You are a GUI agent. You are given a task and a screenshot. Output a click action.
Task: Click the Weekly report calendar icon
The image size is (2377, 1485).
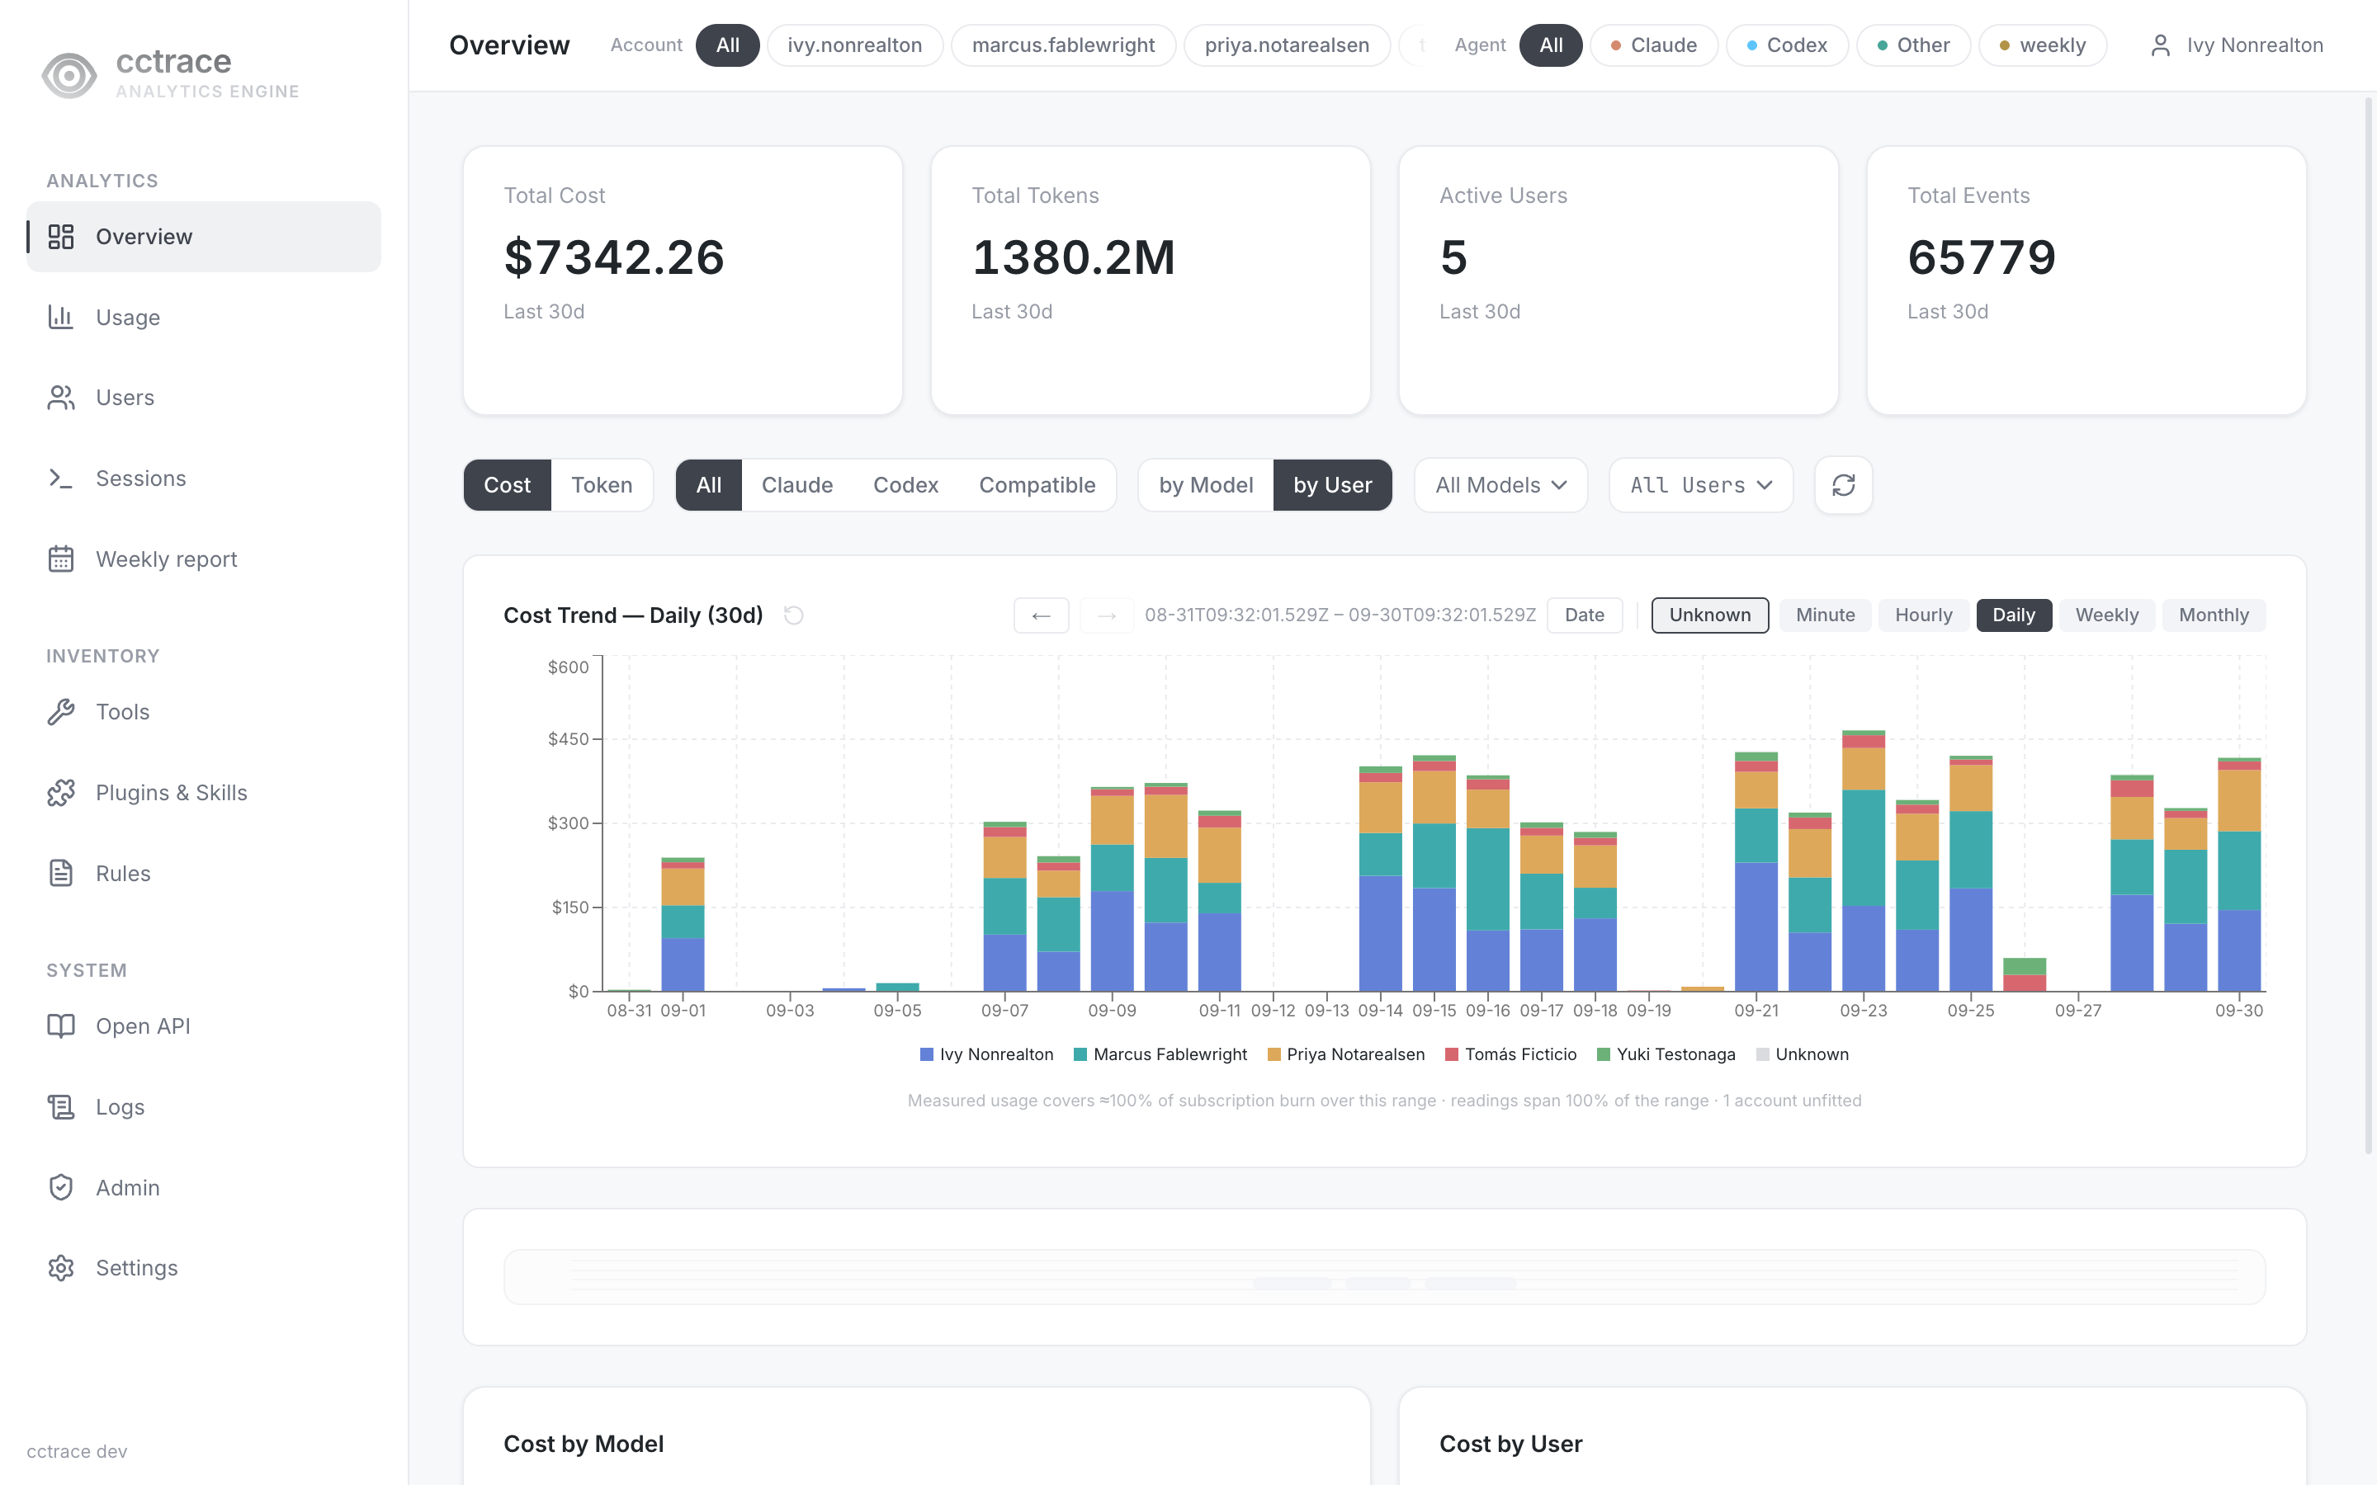[61, 559]
